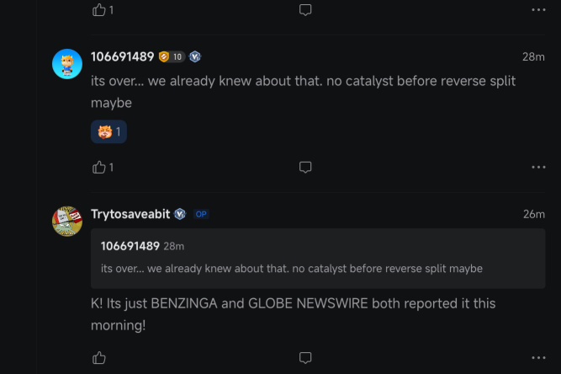Click quoted username 106691489 inside reply box
The height and width of the screenshot is (374, 561).
(130, 246)
